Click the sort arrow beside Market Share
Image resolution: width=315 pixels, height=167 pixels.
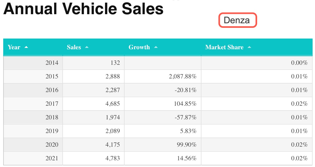point(249,47)
